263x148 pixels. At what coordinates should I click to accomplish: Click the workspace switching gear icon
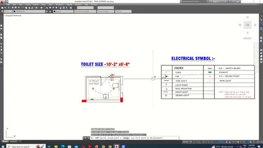point(238,142)
